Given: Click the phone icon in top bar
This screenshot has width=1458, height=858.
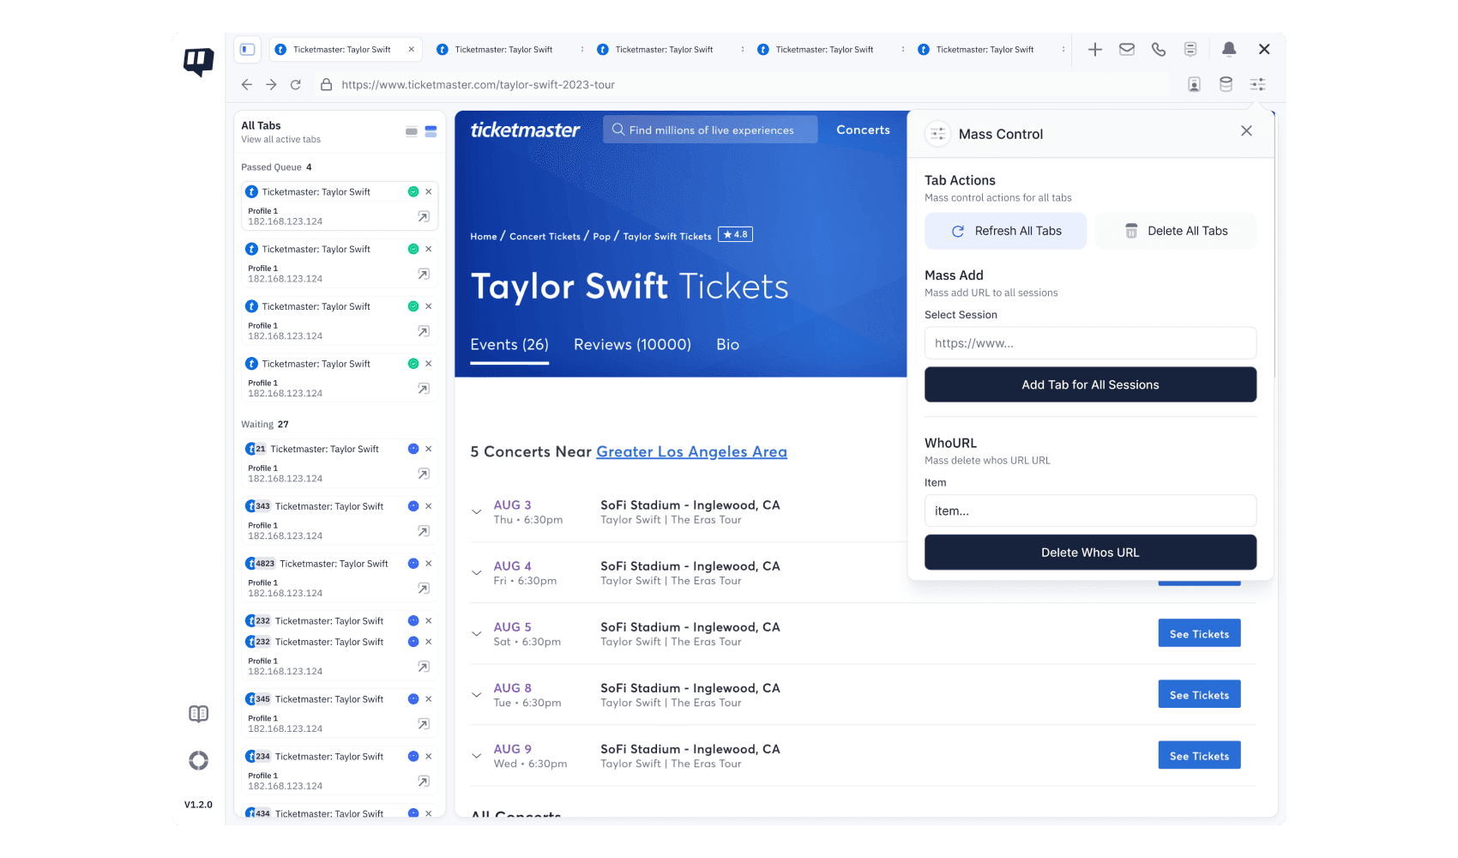Looking at the screenshot, I should (x=1159, y=50).
